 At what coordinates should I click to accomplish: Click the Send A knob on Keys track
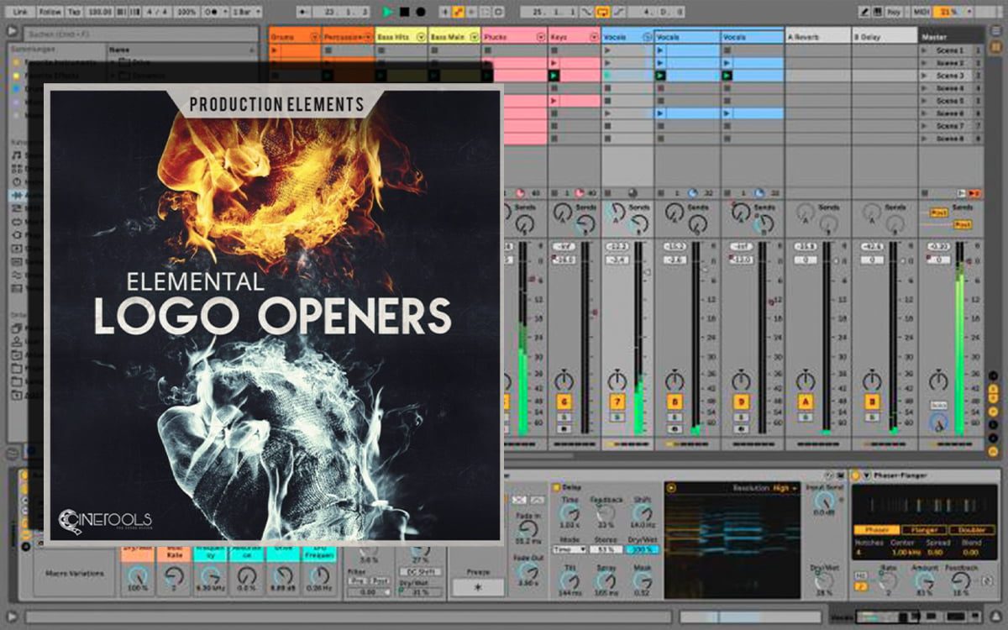click(x=564, y=213)
